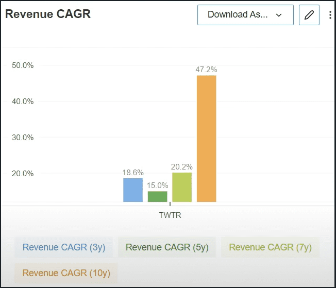
Task: Click the TWTR x-axis label
Action: coord(170,215)
